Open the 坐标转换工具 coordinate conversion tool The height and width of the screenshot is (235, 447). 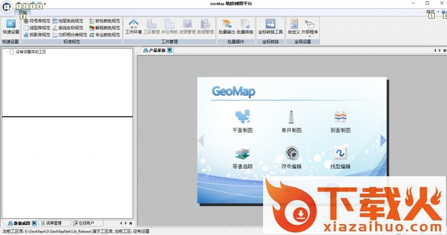[270, 27]
